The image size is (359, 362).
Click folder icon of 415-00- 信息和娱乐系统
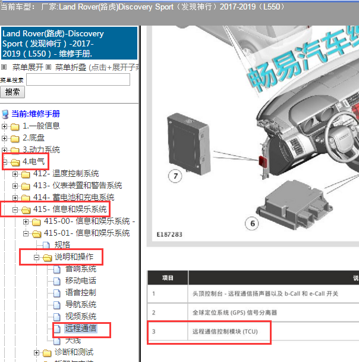pyautogui.click(x=36, y=222)
